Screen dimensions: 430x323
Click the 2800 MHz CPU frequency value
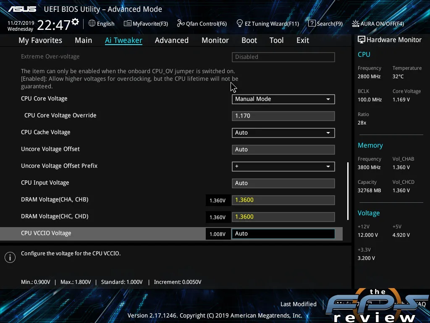point(369,77)
